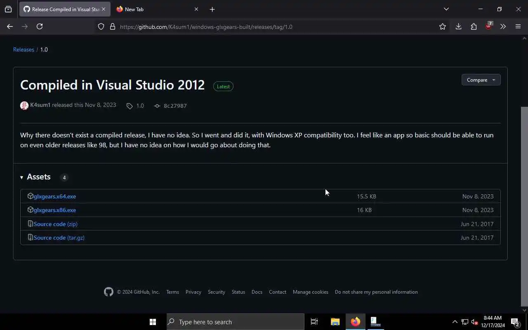The image size is (528, 330).
Task: Show hidden system tray icons
Action: point(455,322)
